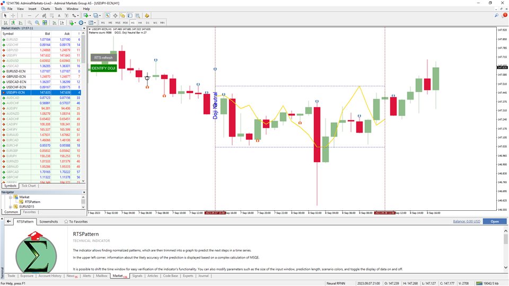509x286 pixels.
Task: Switch chart to candlesticks
Action: (x=13, y=23)
